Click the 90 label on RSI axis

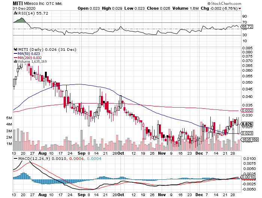244,16
